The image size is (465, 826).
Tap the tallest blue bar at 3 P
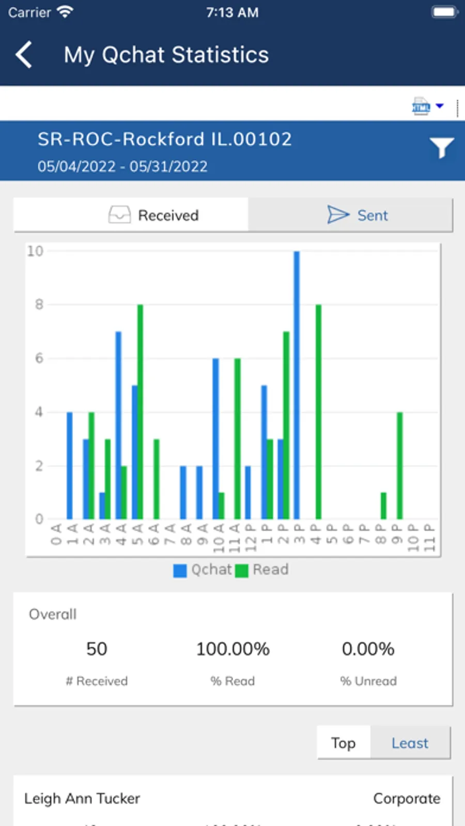(297, 385)
